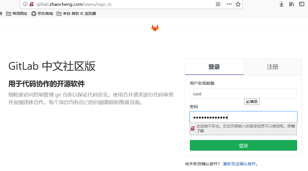Click the 密码 label
The width and height of the screenshot is (308, 171).
194,107
